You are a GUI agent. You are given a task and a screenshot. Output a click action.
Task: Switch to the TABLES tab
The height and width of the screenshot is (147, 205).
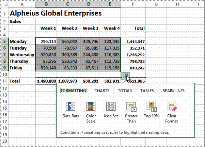point(147,91)
